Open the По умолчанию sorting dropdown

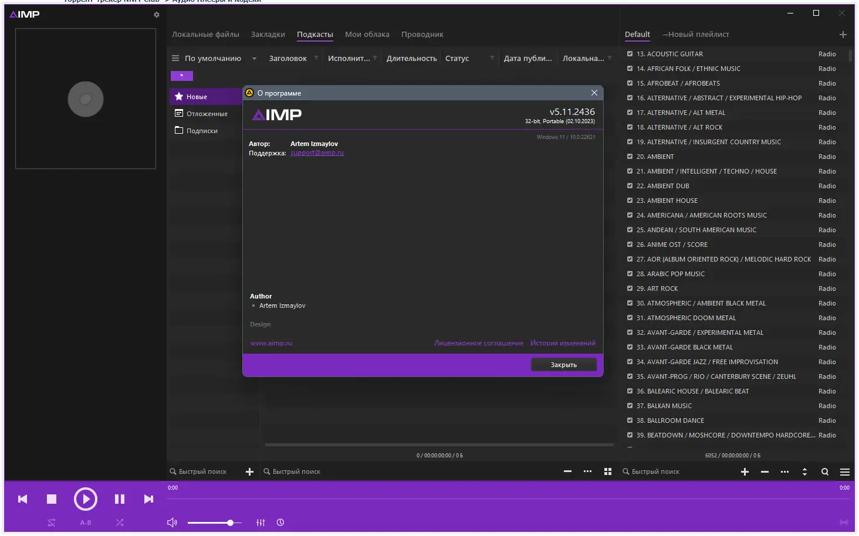[x=253, y=58]
